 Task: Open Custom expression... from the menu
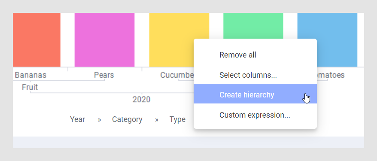coord(255,115)
